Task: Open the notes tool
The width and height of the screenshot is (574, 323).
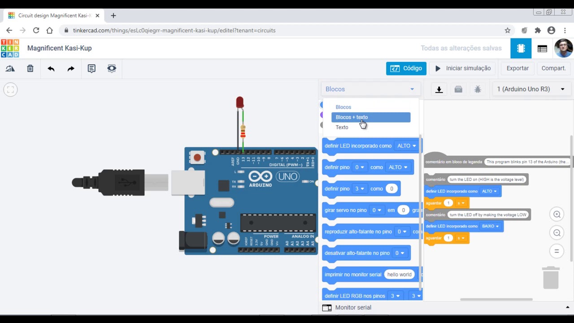Action: [91, 69]
